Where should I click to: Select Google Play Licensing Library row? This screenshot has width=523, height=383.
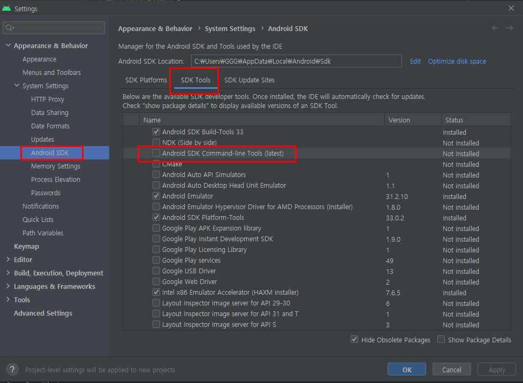(x=317, y=249)
